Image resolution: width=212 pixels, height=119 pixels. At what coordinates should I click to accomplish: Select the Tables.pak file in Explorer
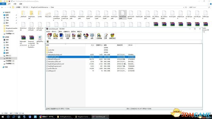205,15
